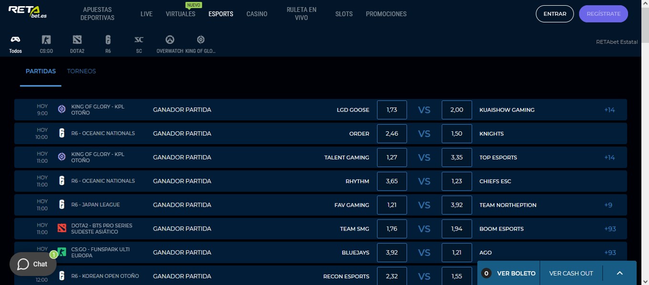The width and height of the screenshot is (649, 285).
Task: Select the Todos gamepad filter icon
Action: coord(15,40)
